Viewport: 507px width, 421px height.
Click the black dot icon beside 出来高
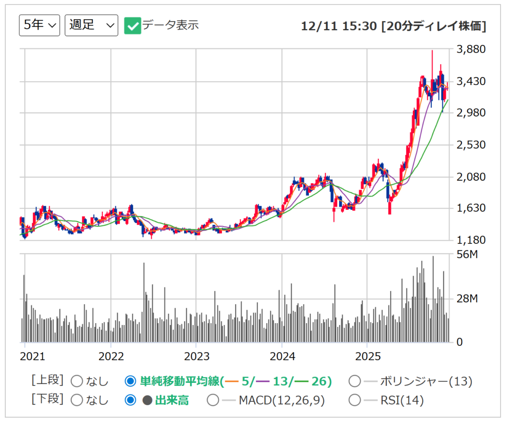click(x=148, y=400)
